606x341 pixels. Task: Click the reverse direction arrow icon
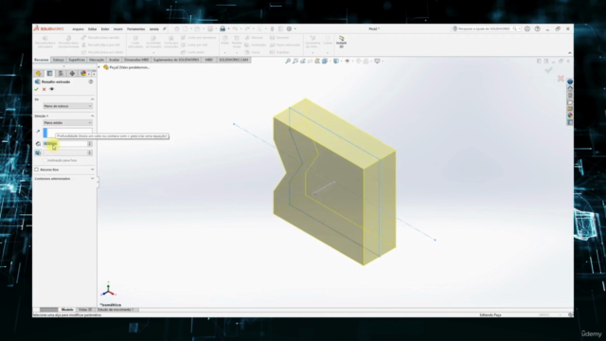(x=38, y=132)
